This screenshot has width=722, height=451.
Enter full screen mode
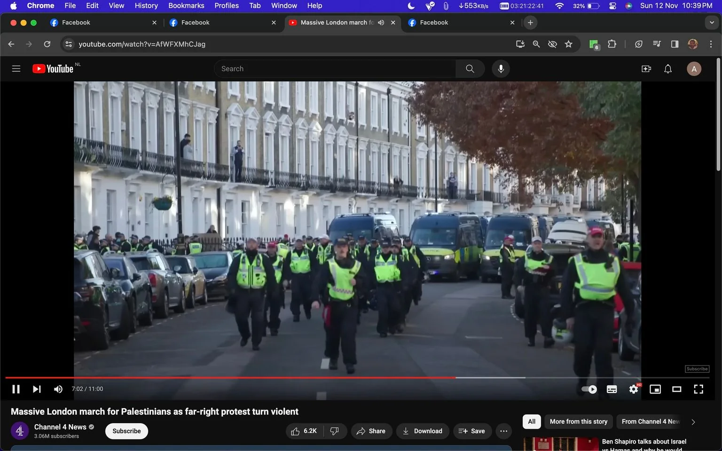698,389
